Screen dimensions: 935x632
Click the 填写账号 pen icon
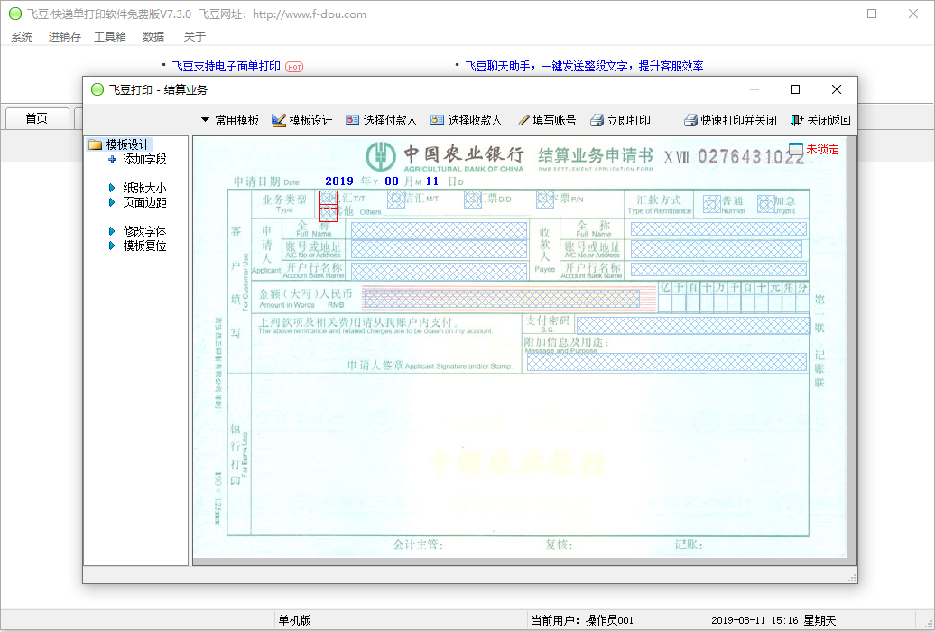pyautogui.click(x=523, y=121)
